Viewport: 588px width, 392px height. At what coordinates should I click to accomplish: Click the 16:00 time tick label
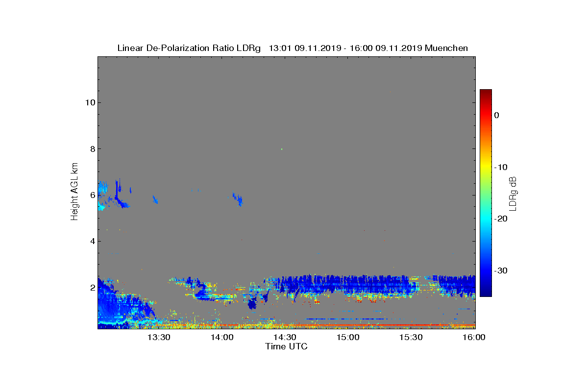pyautogui.click(x=474, y=338)
